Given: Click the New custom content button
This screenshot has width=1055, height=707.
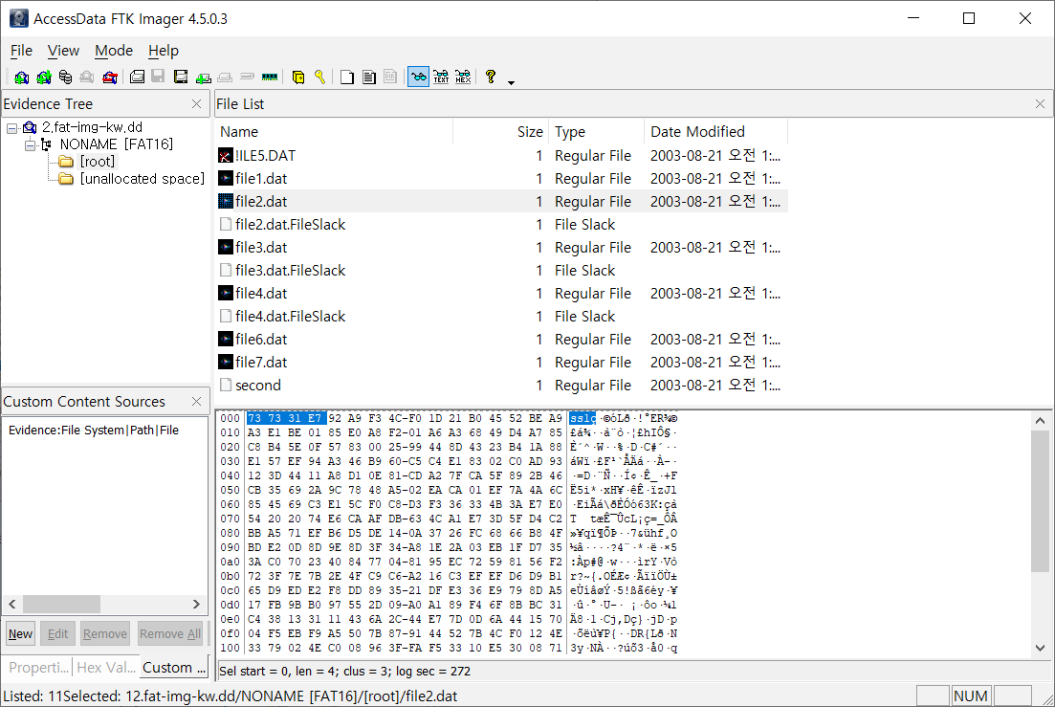Looking at the screenshot, I should pyautogui.click(x=20, y=633).
